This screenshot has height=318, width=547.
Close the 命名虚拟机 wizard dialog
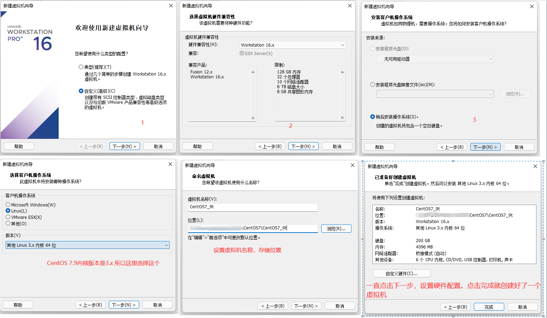[x=352, y=165]
